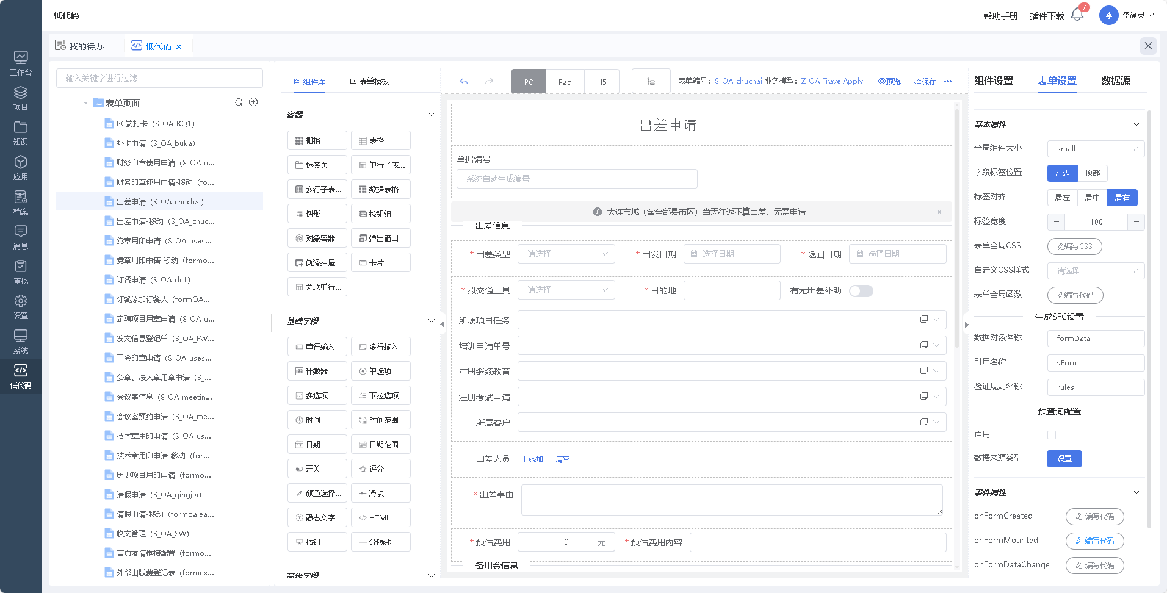Enable the 启用 pre-query checkbox
The image size is (1167, 593).
tap(1052, 435)
